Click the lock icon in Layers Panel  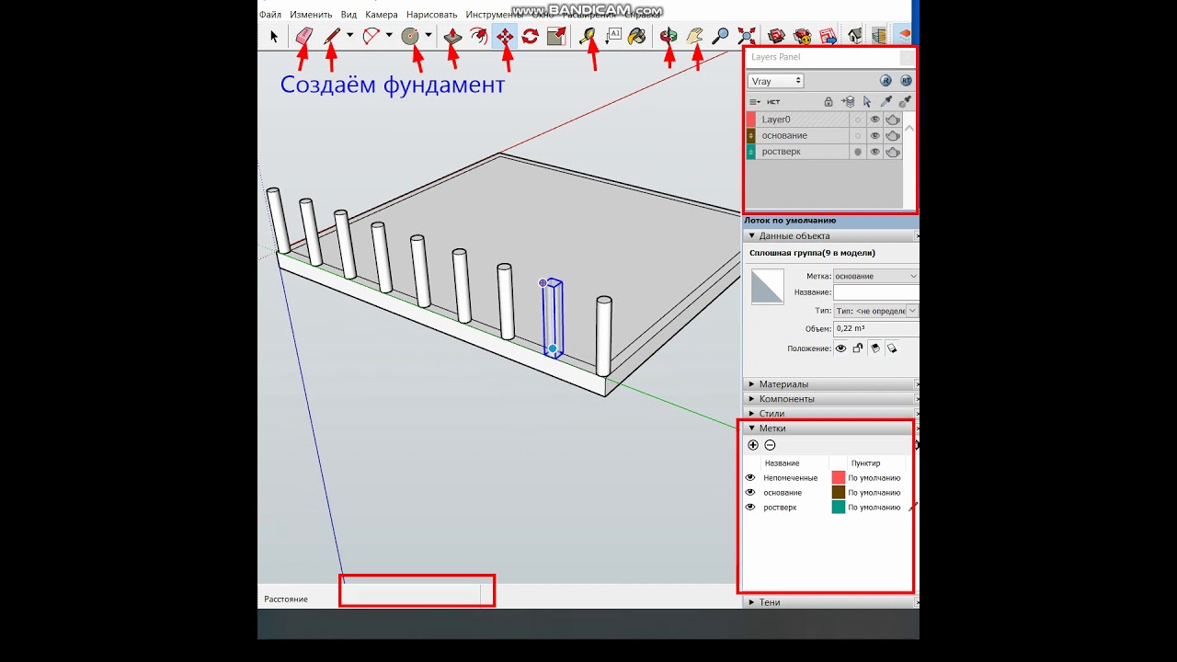coord(828,102)
